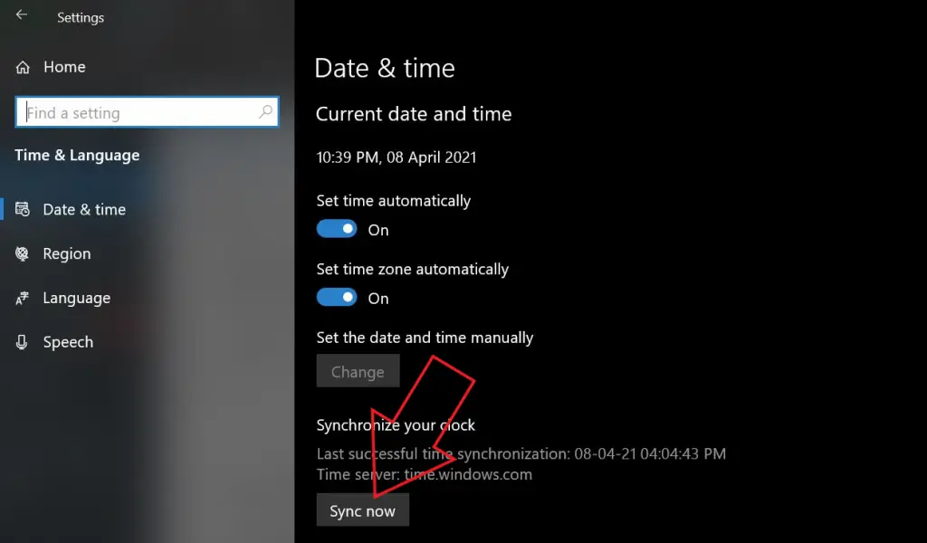Click the Region globe icon
This screenshot has height=543, width=927.
tap(23, 253)
